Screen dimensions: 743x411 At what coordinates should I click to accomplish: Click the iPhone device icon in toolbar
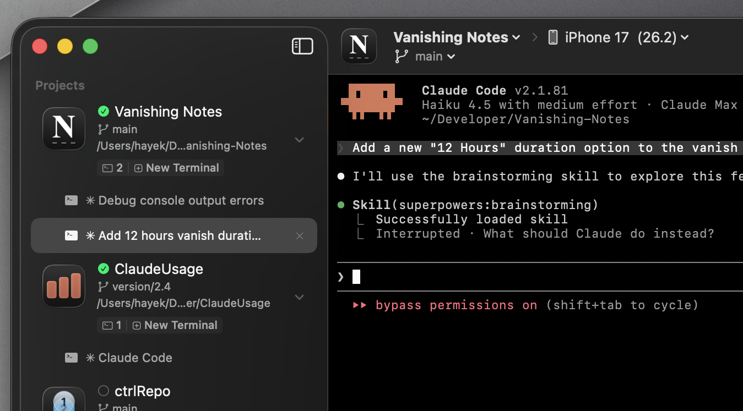(553, 37)
